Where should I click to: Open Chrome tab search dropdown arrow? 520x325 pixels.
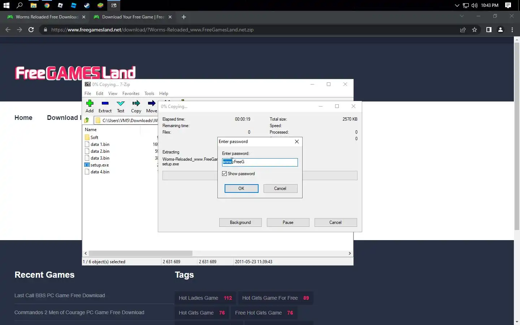[461, 16]
